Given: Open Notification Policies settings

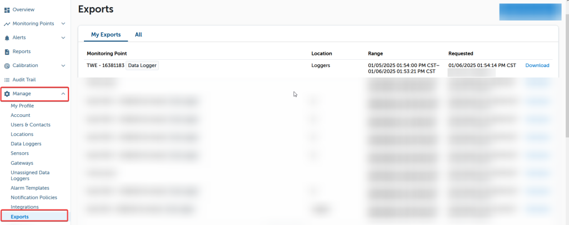Looking at the screenshot, I should click(x=34, y=197).
